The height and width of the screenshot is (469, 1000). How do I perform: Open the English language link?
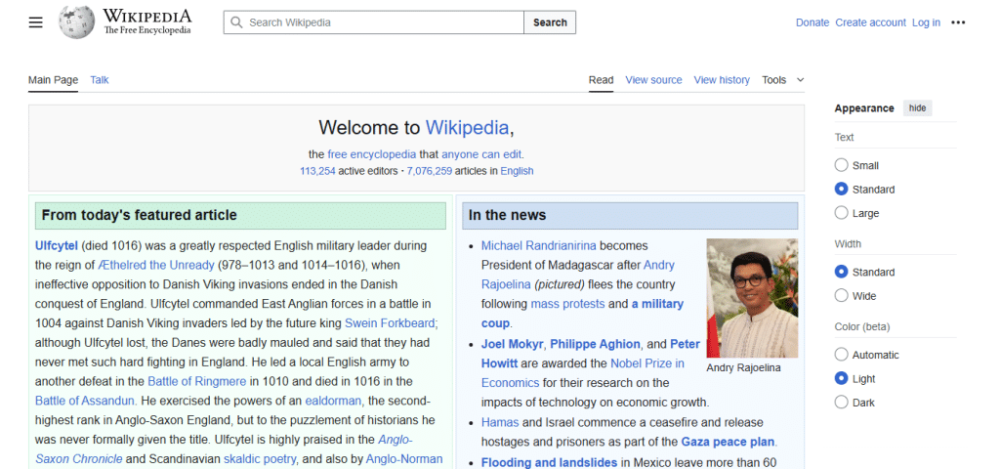point(518,171)
